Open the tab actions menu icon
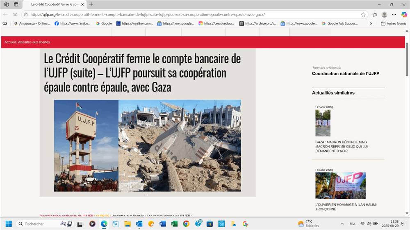Screen dimensions: 410x230 tap(16, 4)
